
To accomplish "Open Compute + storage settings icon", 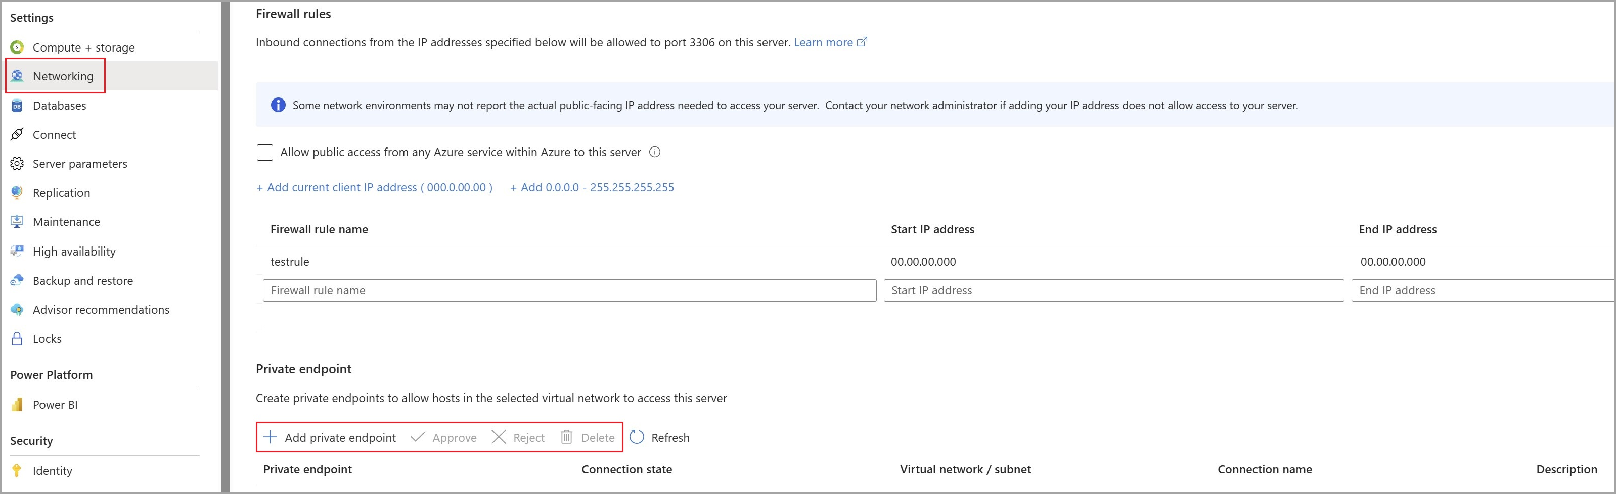I will (x=17, y=47).
